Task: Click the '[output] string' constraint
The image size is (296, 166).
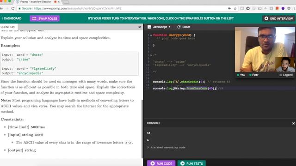Action: (22, 150)
